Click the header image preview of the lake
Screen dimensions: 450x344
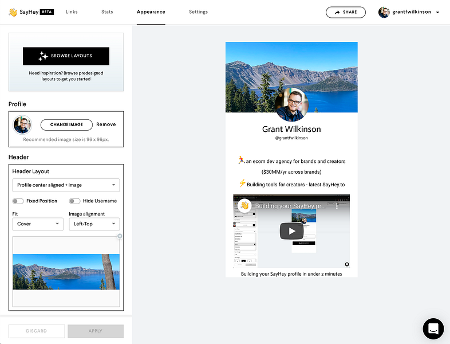pyautogui.click(x=66, y=272)
